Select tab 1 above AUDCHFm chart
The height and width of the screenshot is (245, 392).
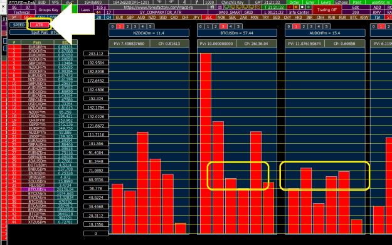tap(296, 26)
